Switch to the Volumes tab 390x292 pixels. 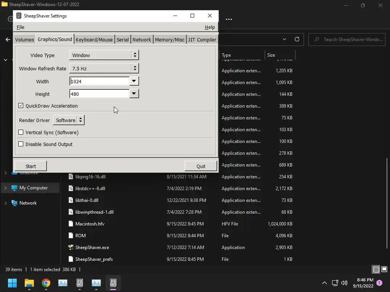(x=24, y=40)
